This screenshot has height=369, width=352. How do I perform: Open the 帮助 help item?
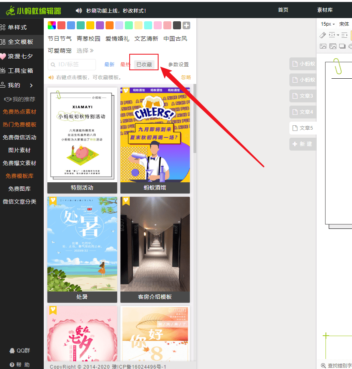coord(20,365)
